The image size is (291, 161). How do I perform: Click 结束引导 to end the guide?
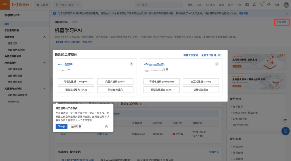coord(76,127)
